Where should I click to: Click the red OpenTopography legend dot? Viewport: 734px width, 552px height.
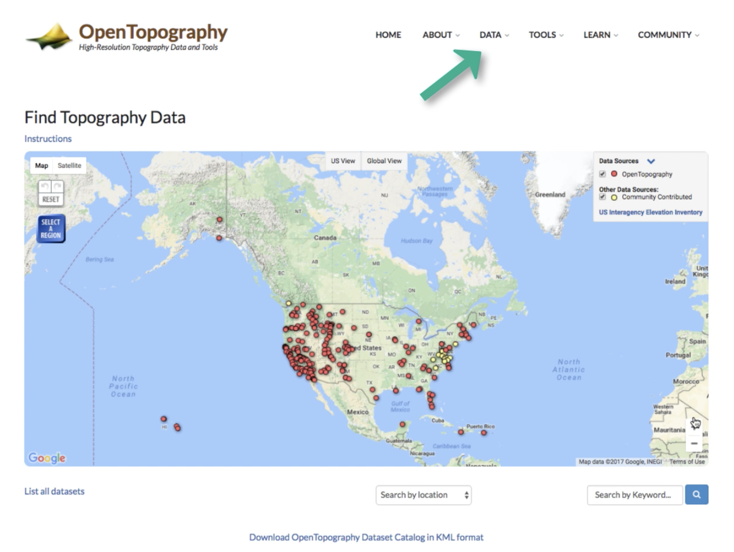pyautogui.click(x=614, y=174)
